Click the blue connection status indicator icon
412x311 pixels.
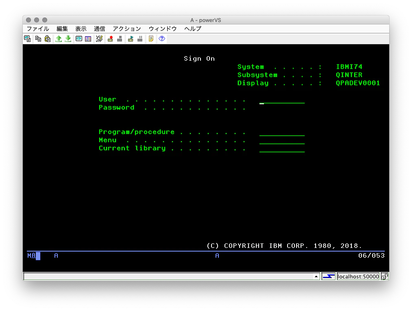point(329,276)
